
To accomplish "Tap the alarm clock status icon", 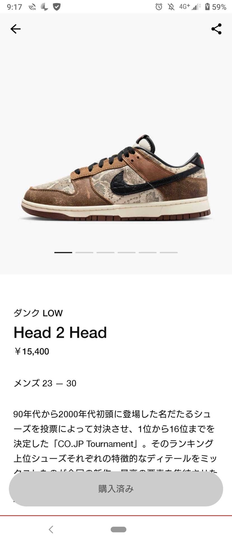I will [159, 7].
